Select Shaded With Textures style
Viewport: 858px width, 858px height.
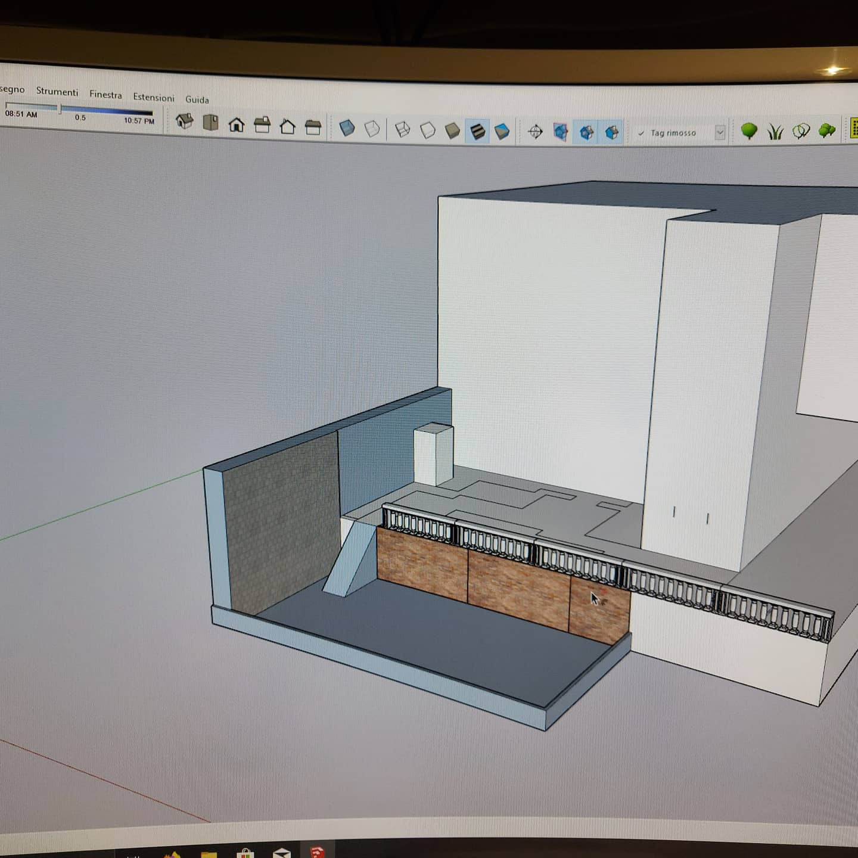[478, 131]
